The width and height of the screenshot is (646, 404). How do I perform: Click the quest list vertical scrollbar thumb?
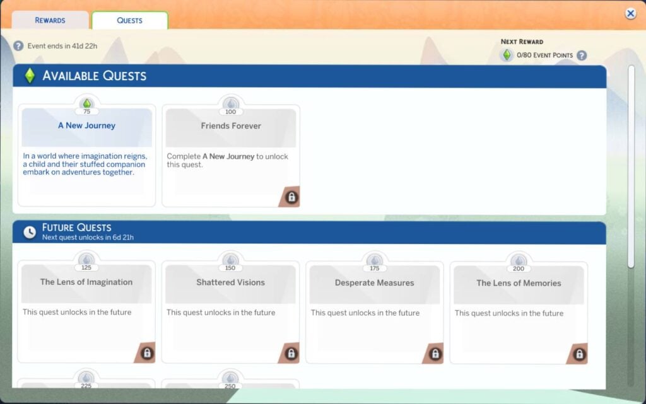[x=631, y=166]
